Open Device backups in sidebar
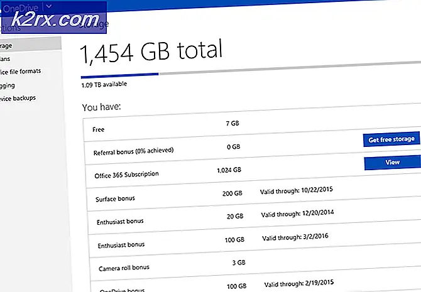421x292 pixels. pyautogui.click(x=18, y=98)
